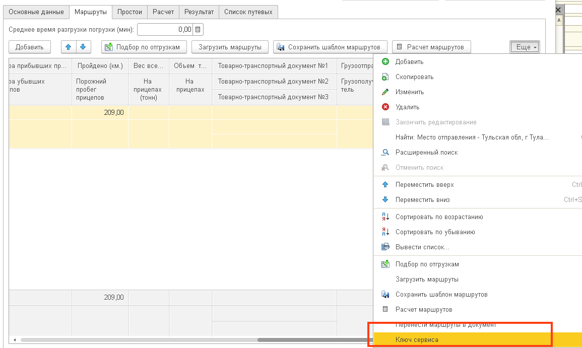Open the 'Список путевых' tab
The height and width of the screenshot is (348, 582).
click(248, 12)
